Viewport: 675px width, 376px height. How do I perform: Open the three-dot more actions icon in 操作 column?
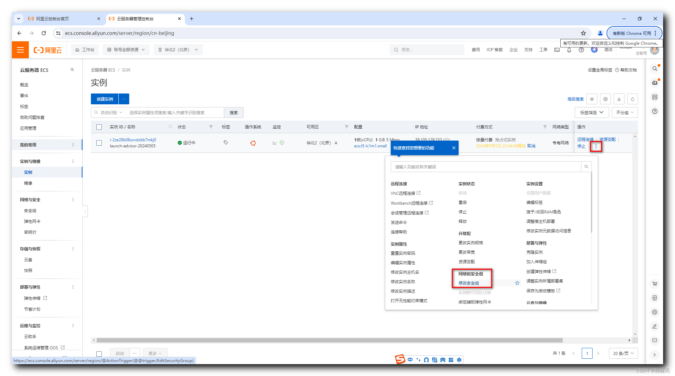pyautogui.click(x=596, y=146)
